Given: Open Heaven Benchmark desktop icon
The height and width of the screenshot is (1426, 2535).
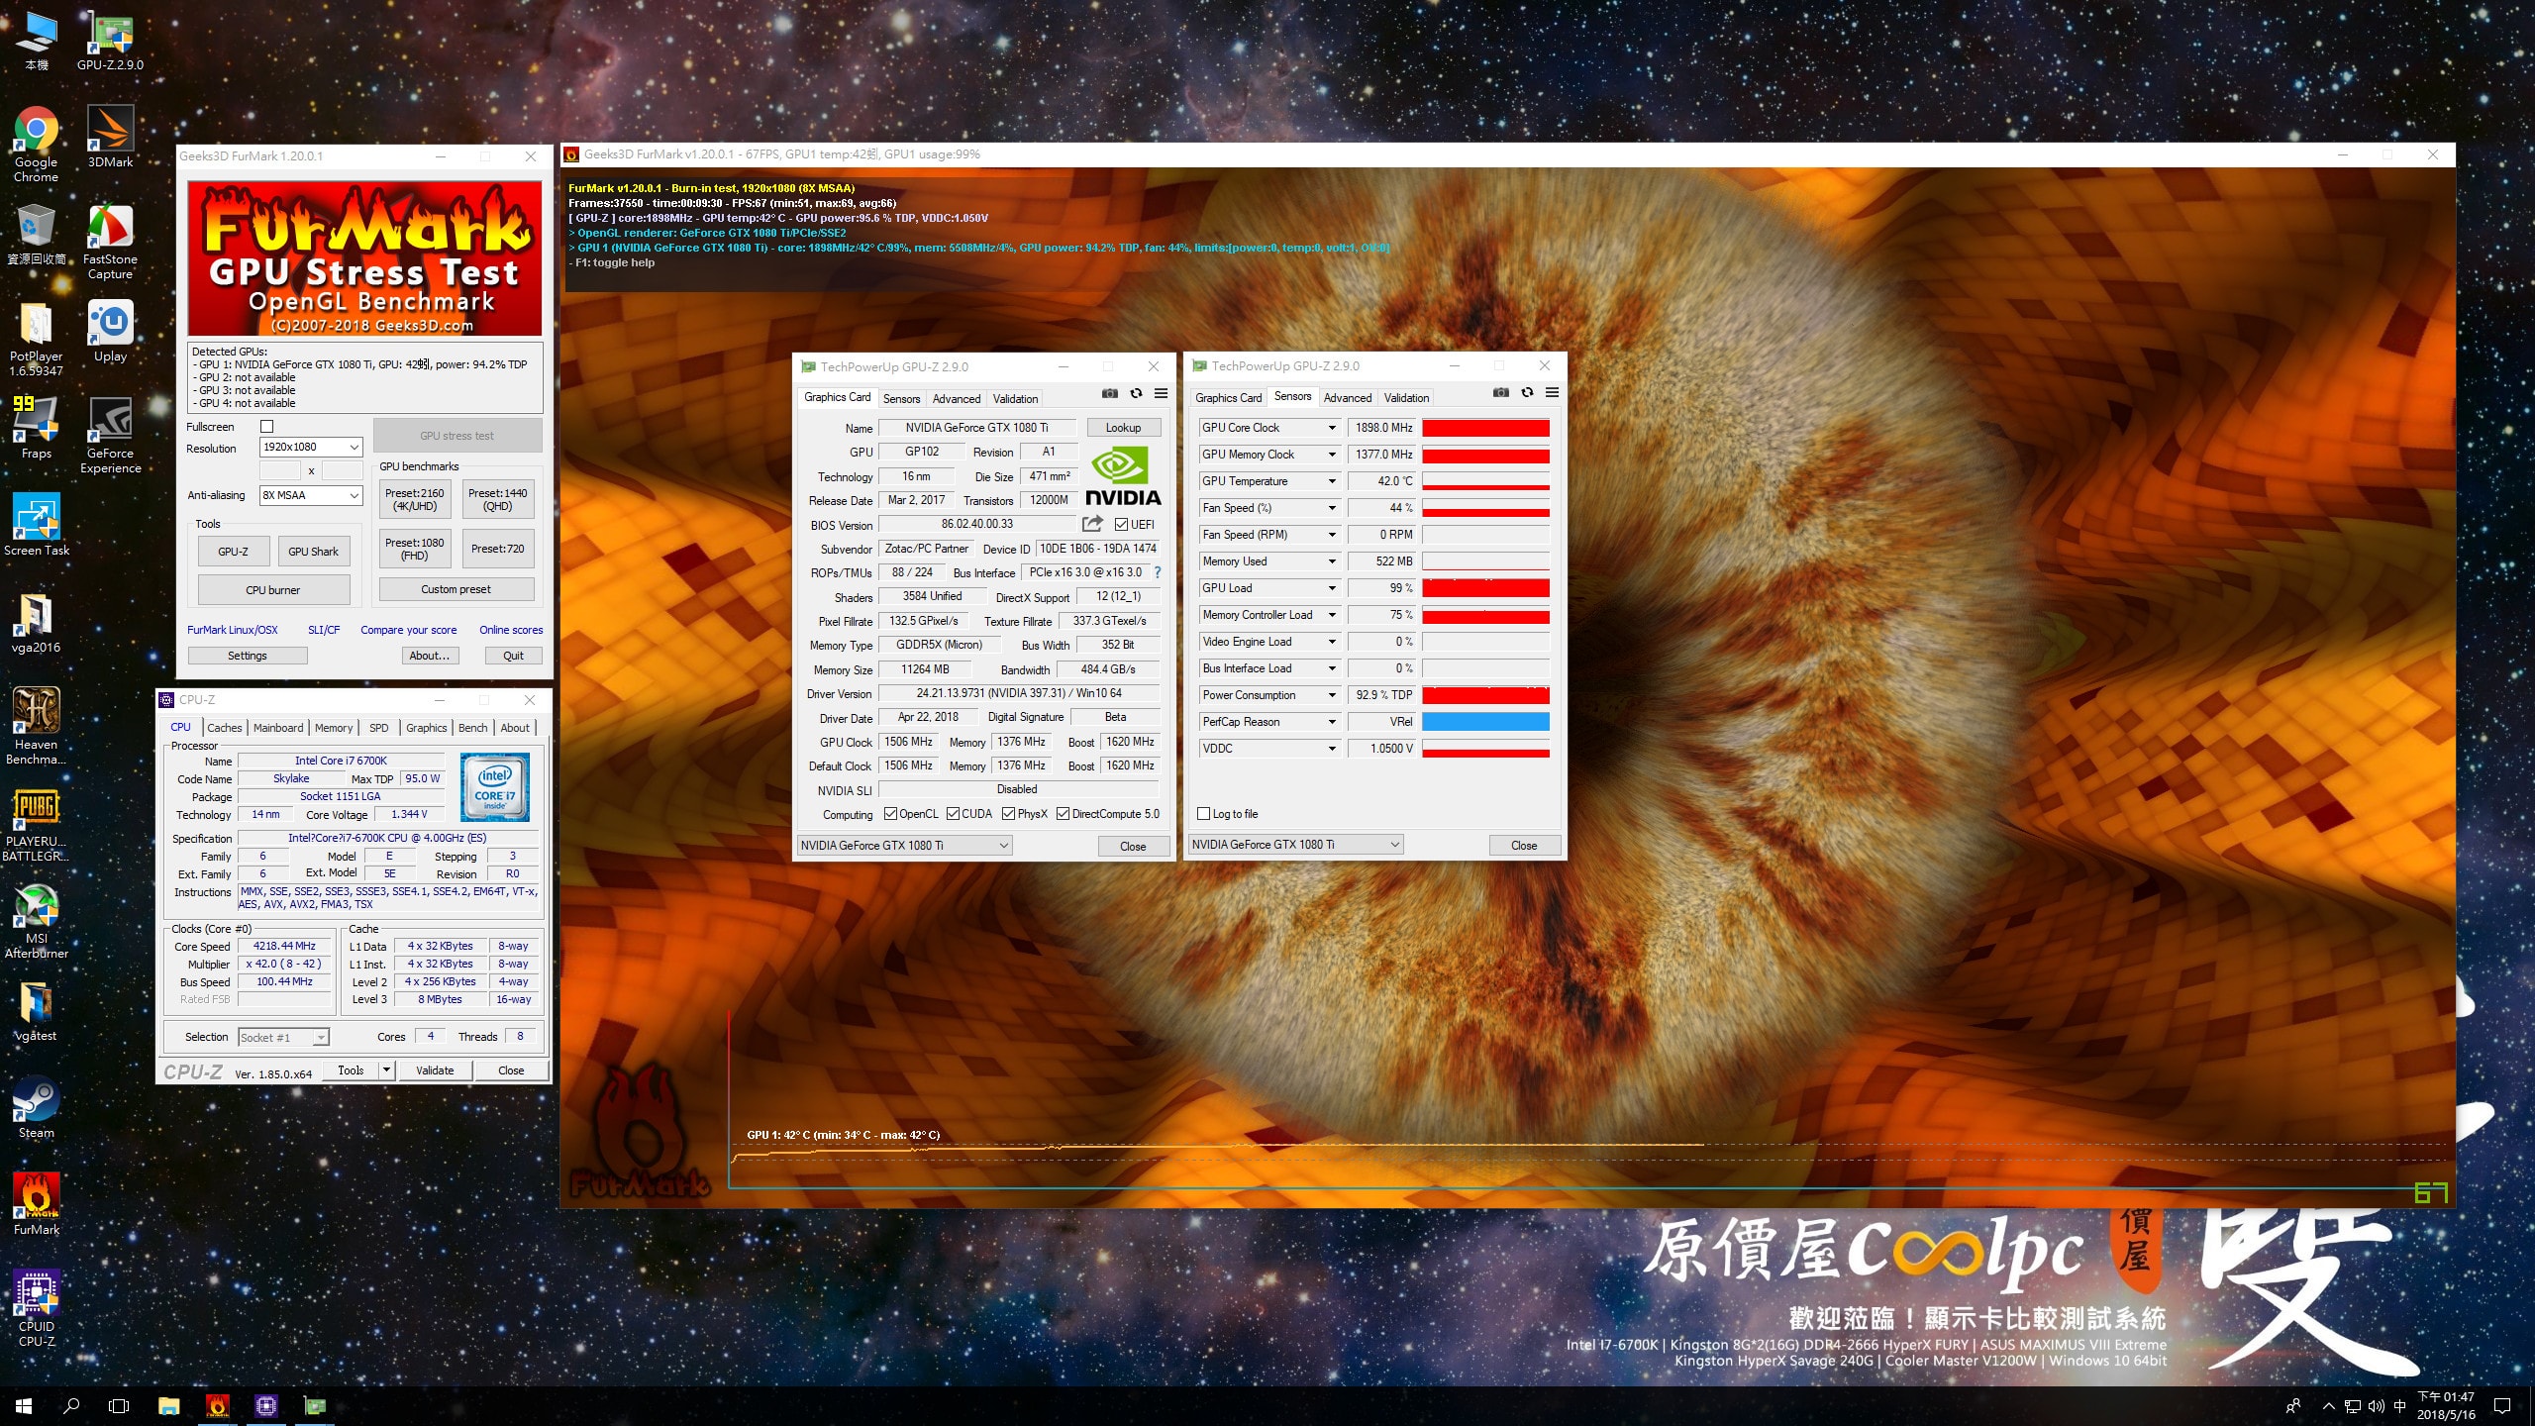Looking at the screenshot, I should coord(36,727).
